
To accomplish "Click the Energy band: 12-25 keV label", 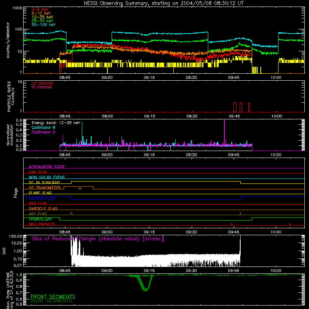I will [x=56, y=123].
